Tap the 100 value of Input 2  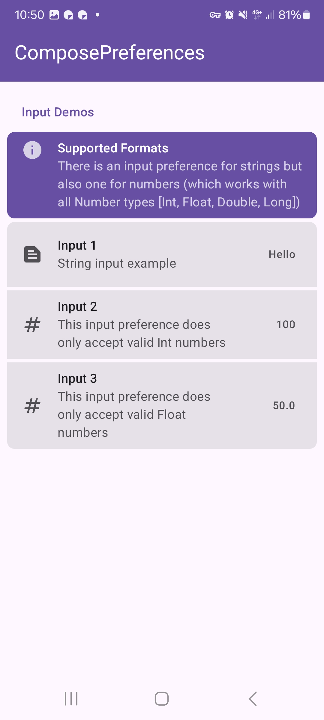click(286, 325)
